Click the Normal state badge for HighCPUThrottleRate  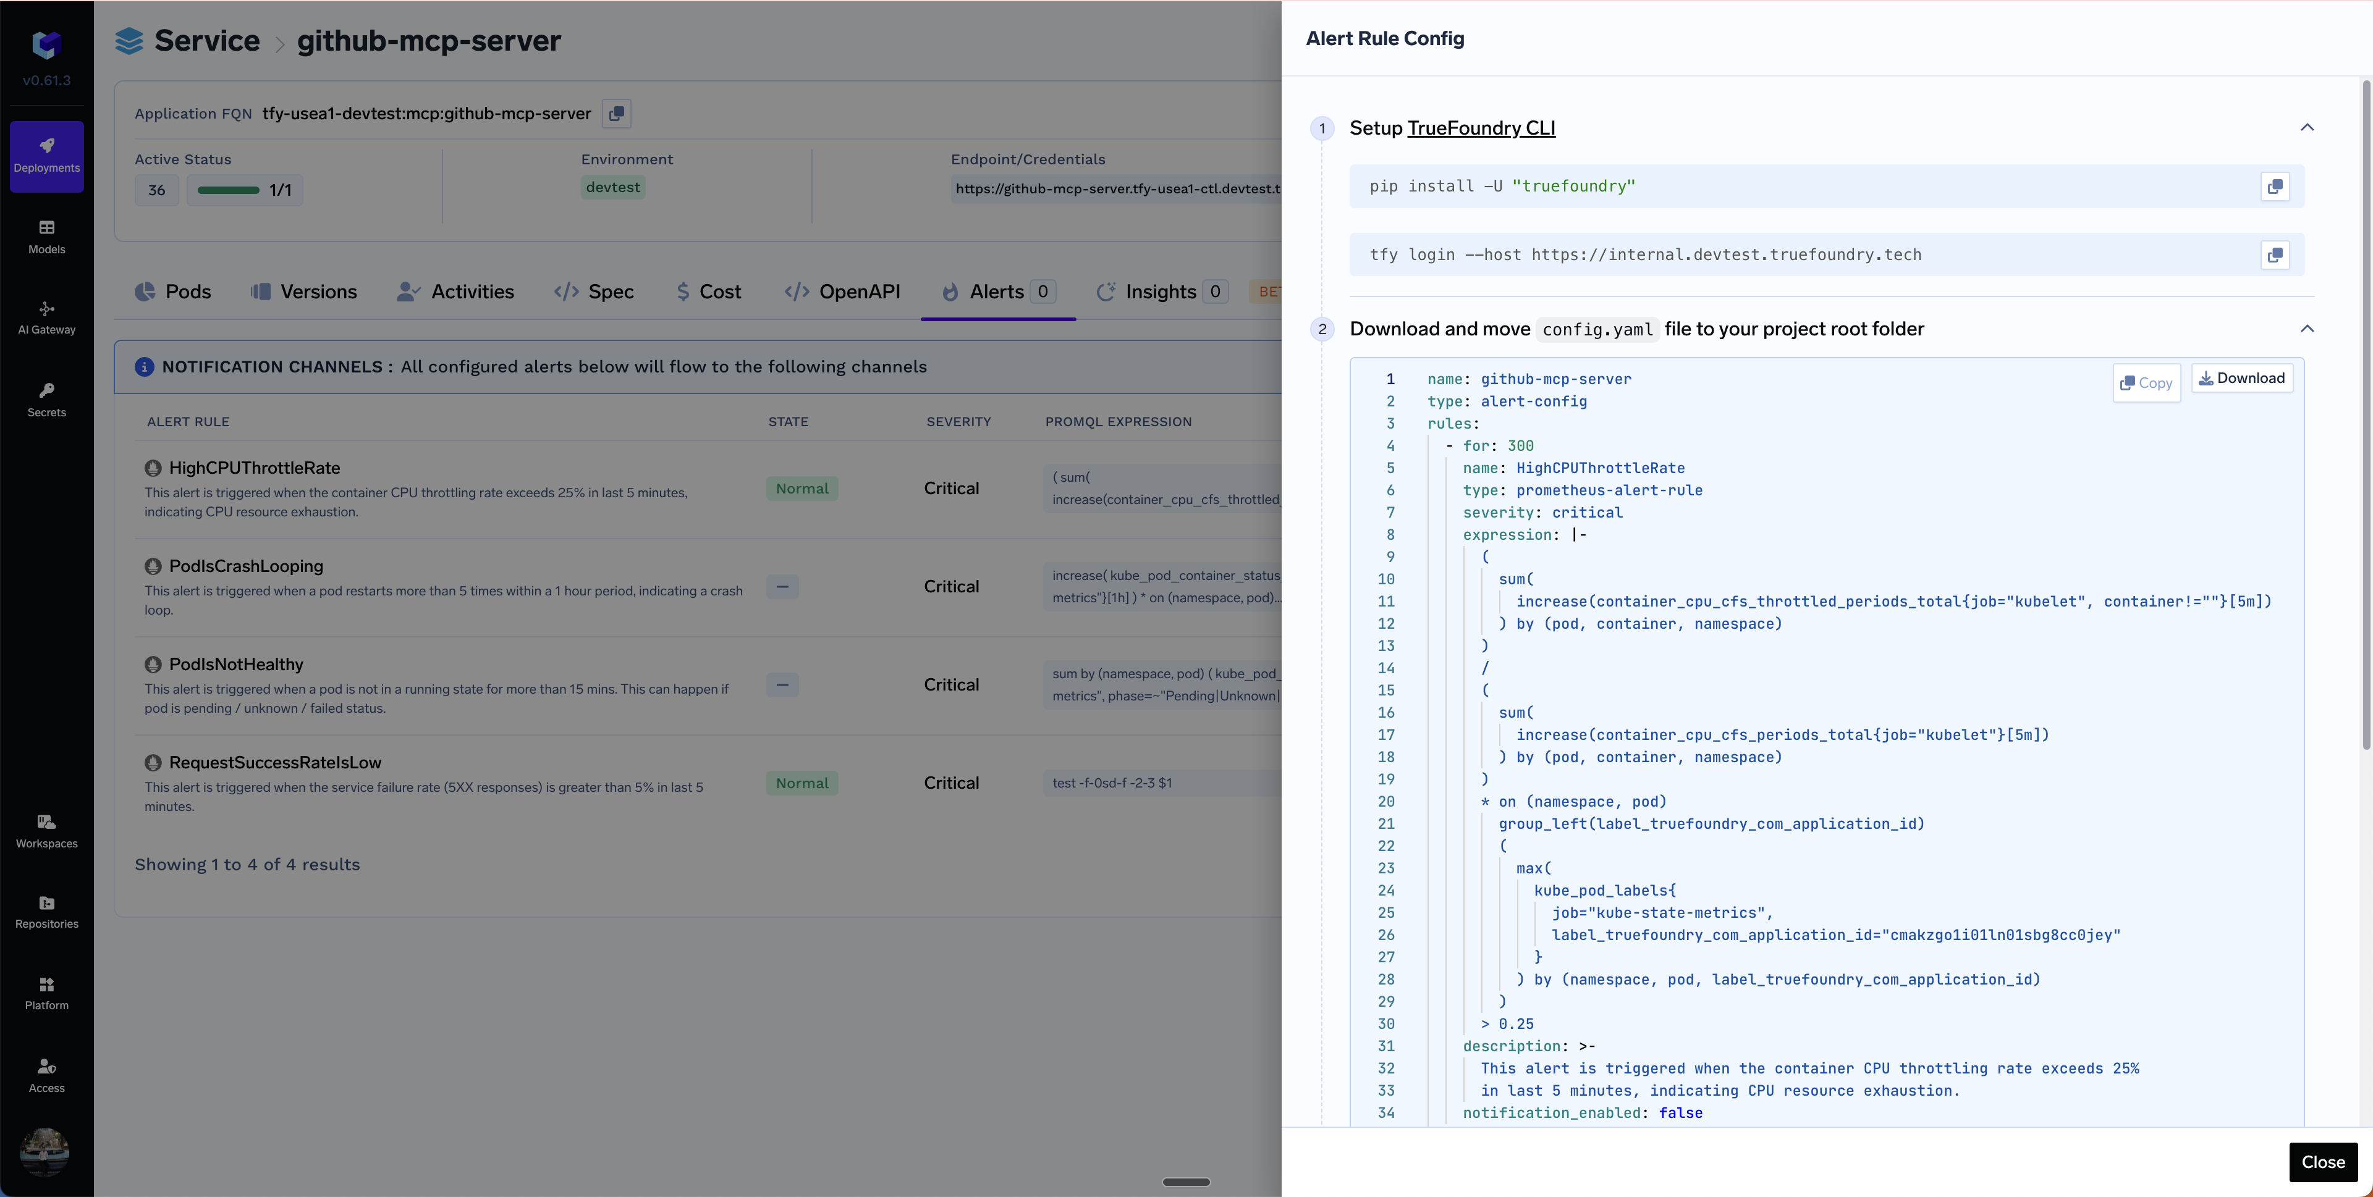point(802,489)
